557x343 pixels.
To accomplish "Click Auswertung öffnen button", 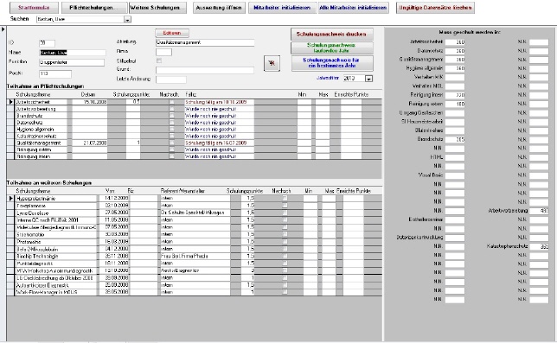I will pos(219,8).
